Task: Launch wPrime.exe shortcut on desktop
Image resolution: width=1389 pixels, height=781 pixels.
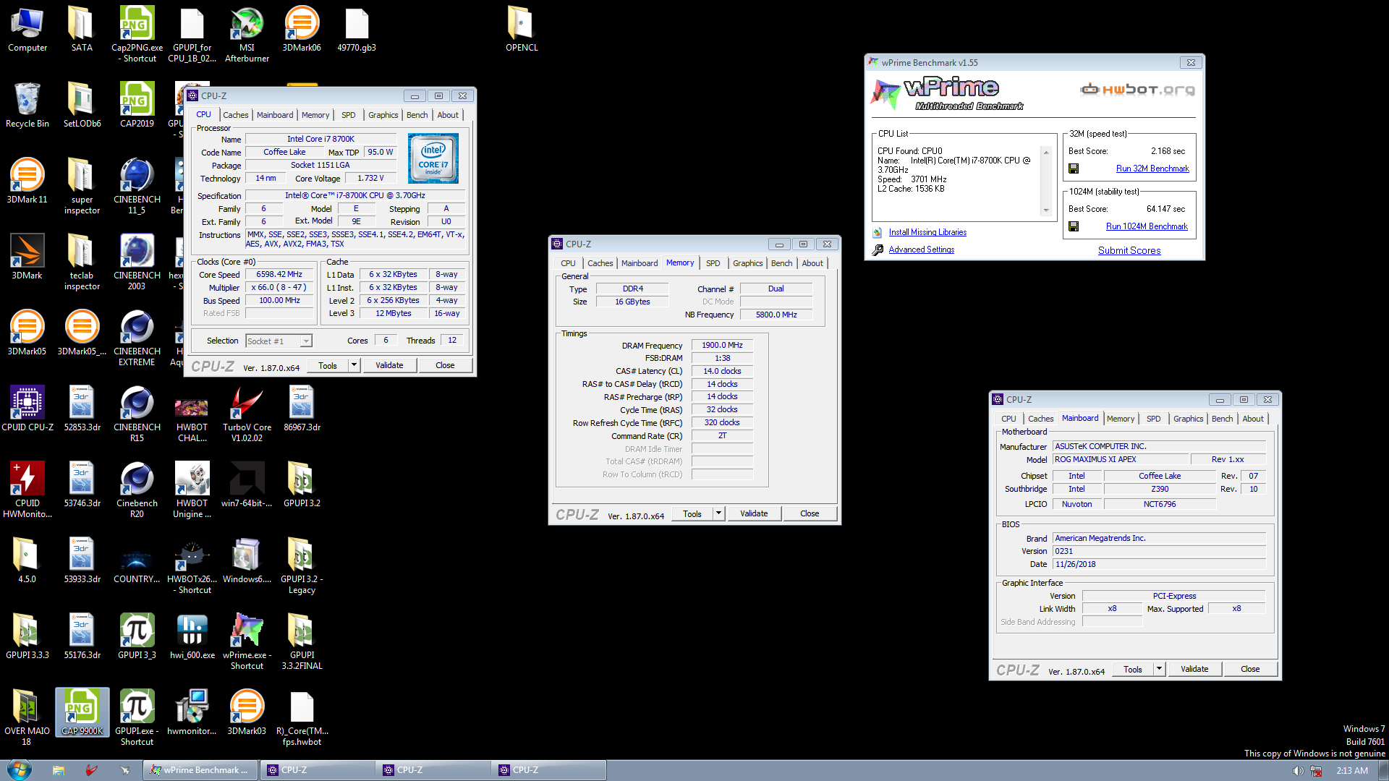Action: click(247, 642)
